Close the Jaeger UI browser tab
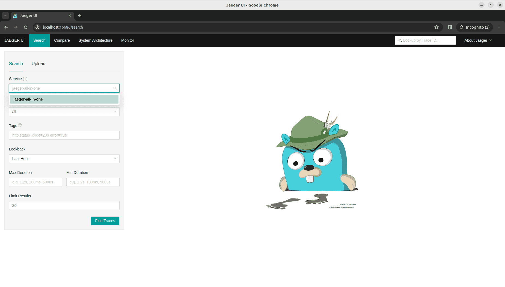Screen dimensions: 505x287 click(70, 16)
